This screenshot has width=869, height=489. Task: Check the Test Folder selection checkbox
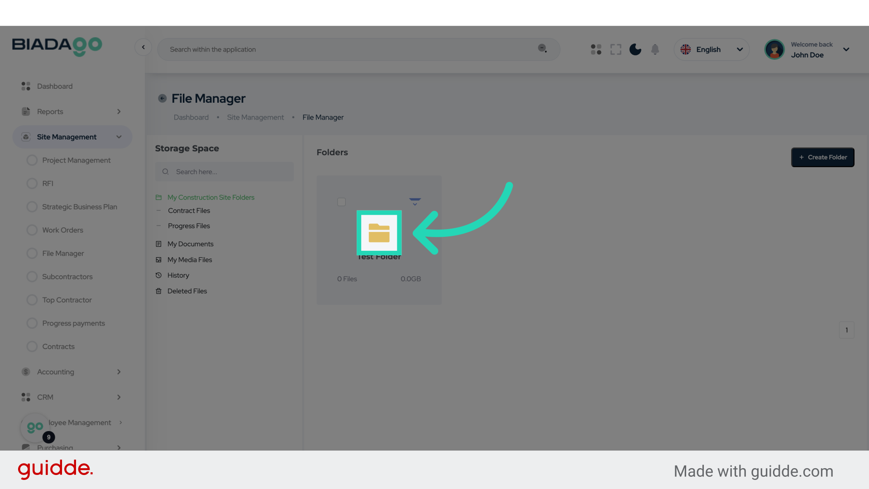pos(341,202)
